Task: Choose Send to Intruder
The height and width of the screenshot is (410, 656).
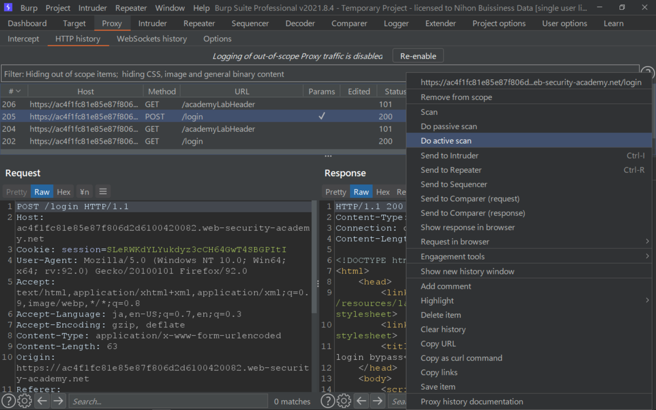Action: pos(529,155)
